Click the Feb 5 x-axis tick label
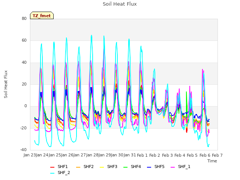240x180 pixels. pyautogui.click(x=192, y=155)
